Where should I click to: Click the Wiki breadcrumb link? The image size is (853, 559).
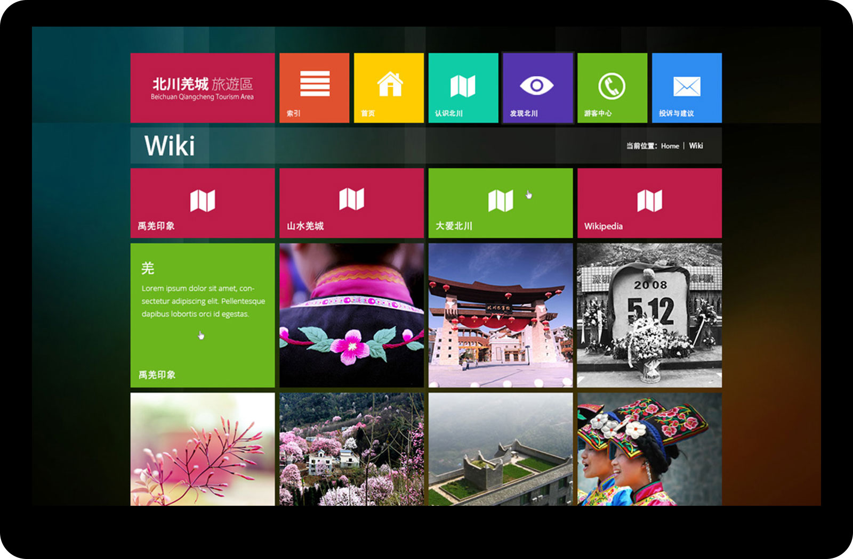pyautogui.click(x=696, y=146)
